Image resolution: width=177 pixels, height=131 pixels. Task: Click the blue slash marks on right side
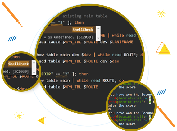(x=161, y=92)
